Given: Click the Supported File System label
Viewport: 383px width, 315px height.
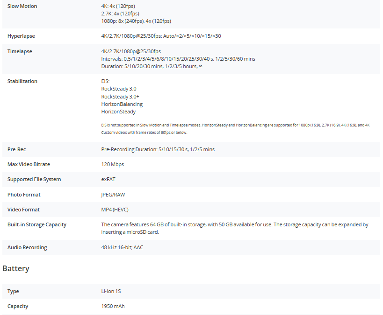Looking at the screenshot, I should 34,179.
